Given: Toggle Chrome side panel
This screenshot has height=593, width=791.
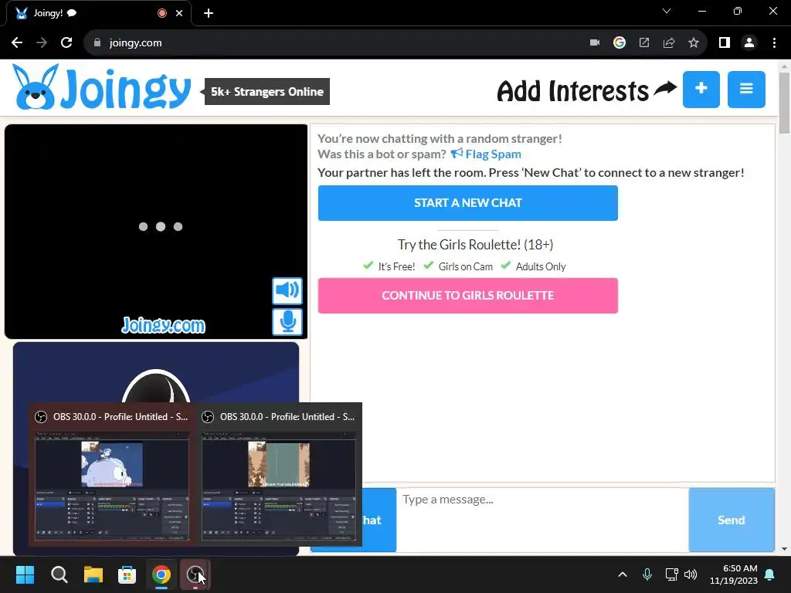Looking at the screenshot, I should point(725,43).
